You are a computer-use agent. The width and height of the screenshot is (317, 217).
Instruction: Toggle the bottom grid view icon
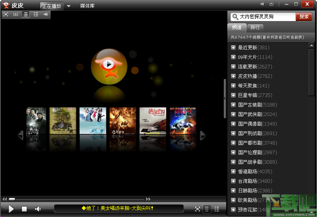pyautogui.click(x=217, y=209)
